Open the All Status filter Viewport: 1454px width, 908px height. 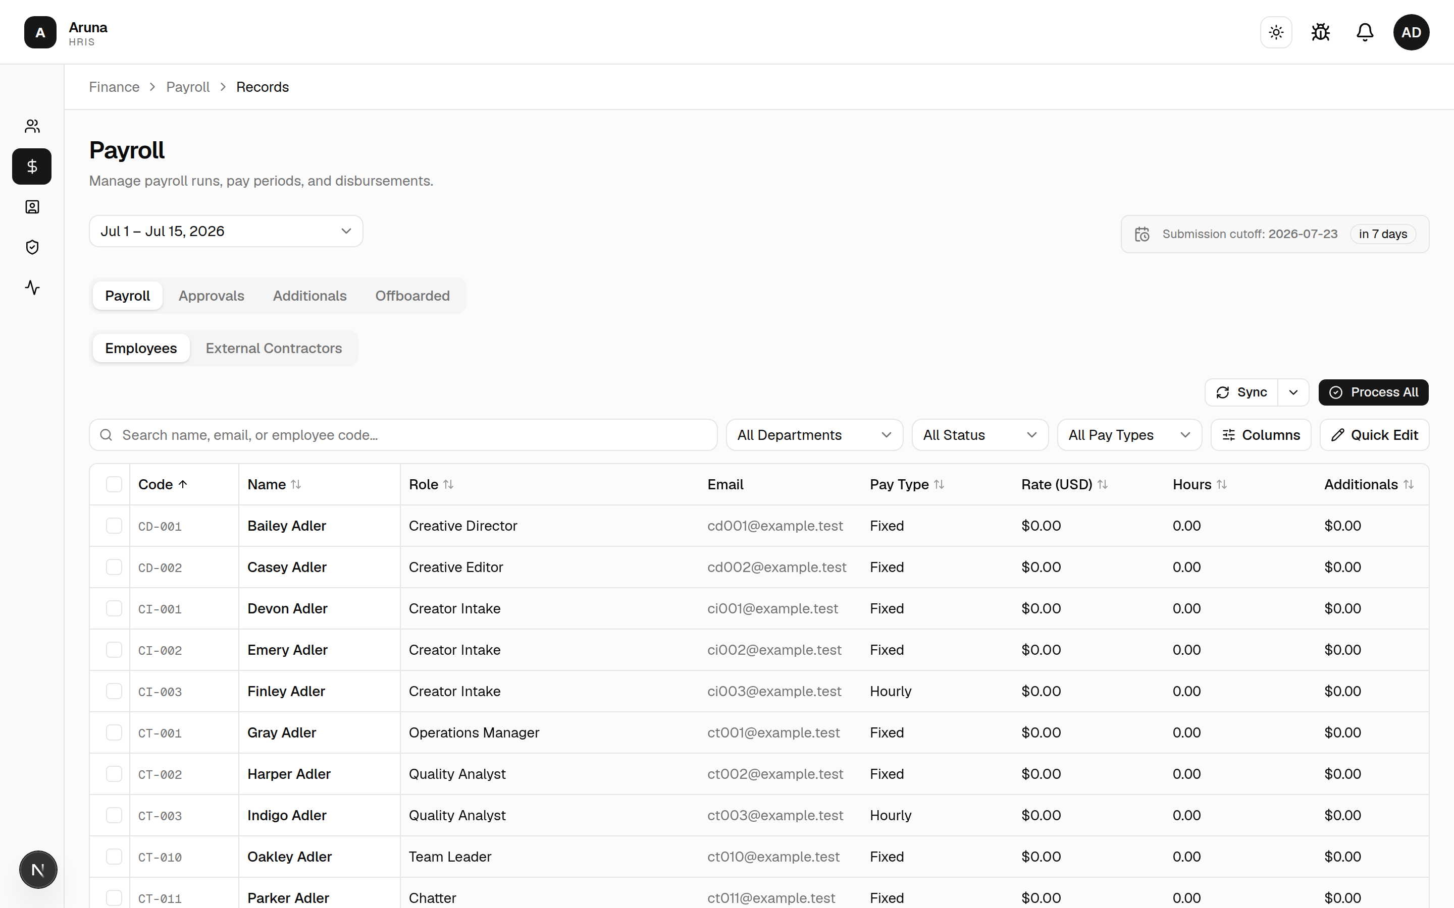pos(980,435)
